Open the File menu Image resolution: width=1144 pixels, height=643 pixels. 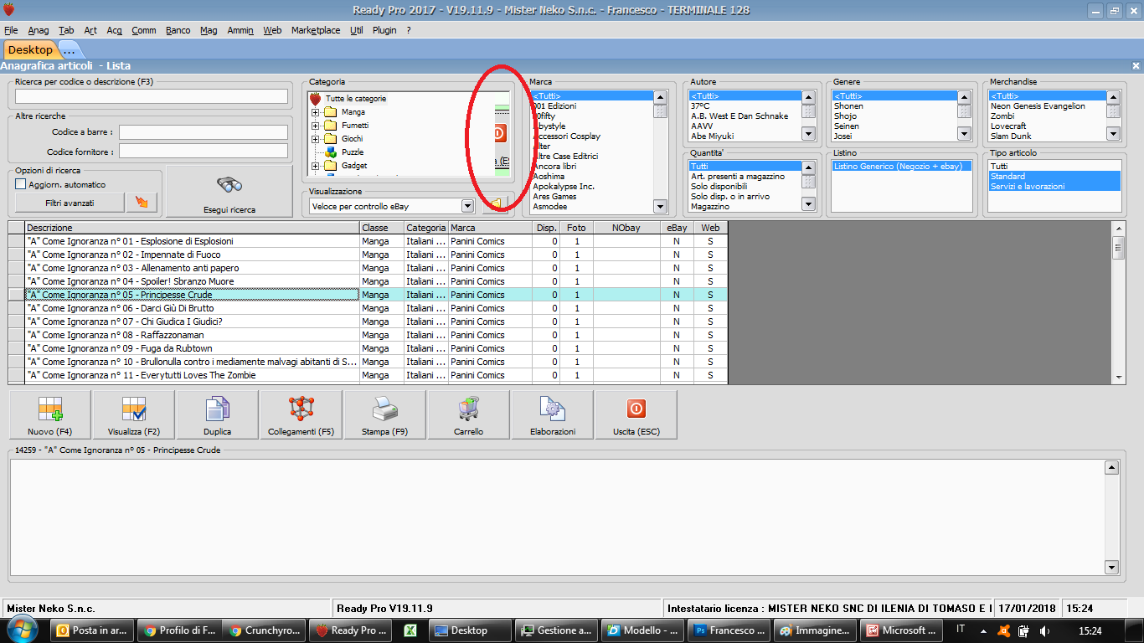pyautogui.click(x=11, y=30)
